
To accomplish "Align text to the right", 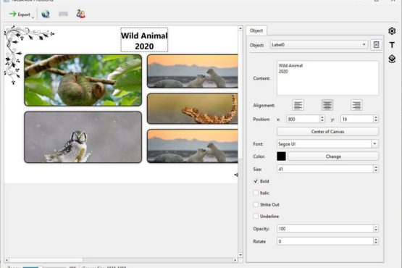I will point(356,105).
